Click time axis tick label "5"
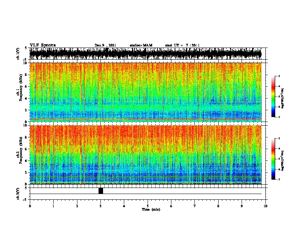299x231 pixels. [148, 206]
